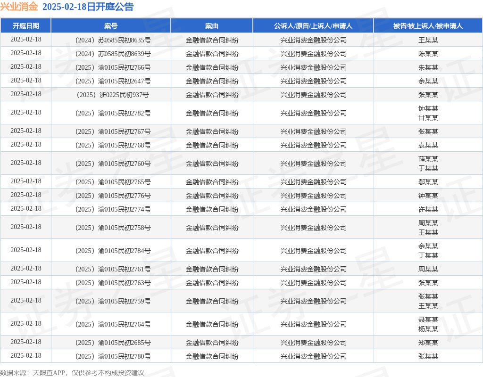Click case number (2024)苏0585民初8635号
Viewport: 483px width, 377px height.
pos(113,40)
